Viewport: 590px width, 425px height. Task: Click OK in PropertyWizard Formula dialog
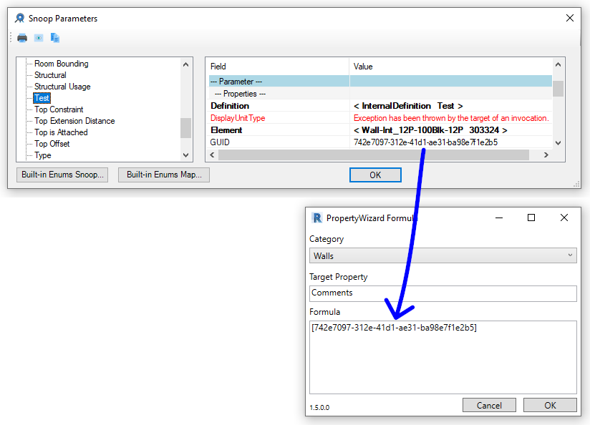pyautogui.click(x=550, y=405)
